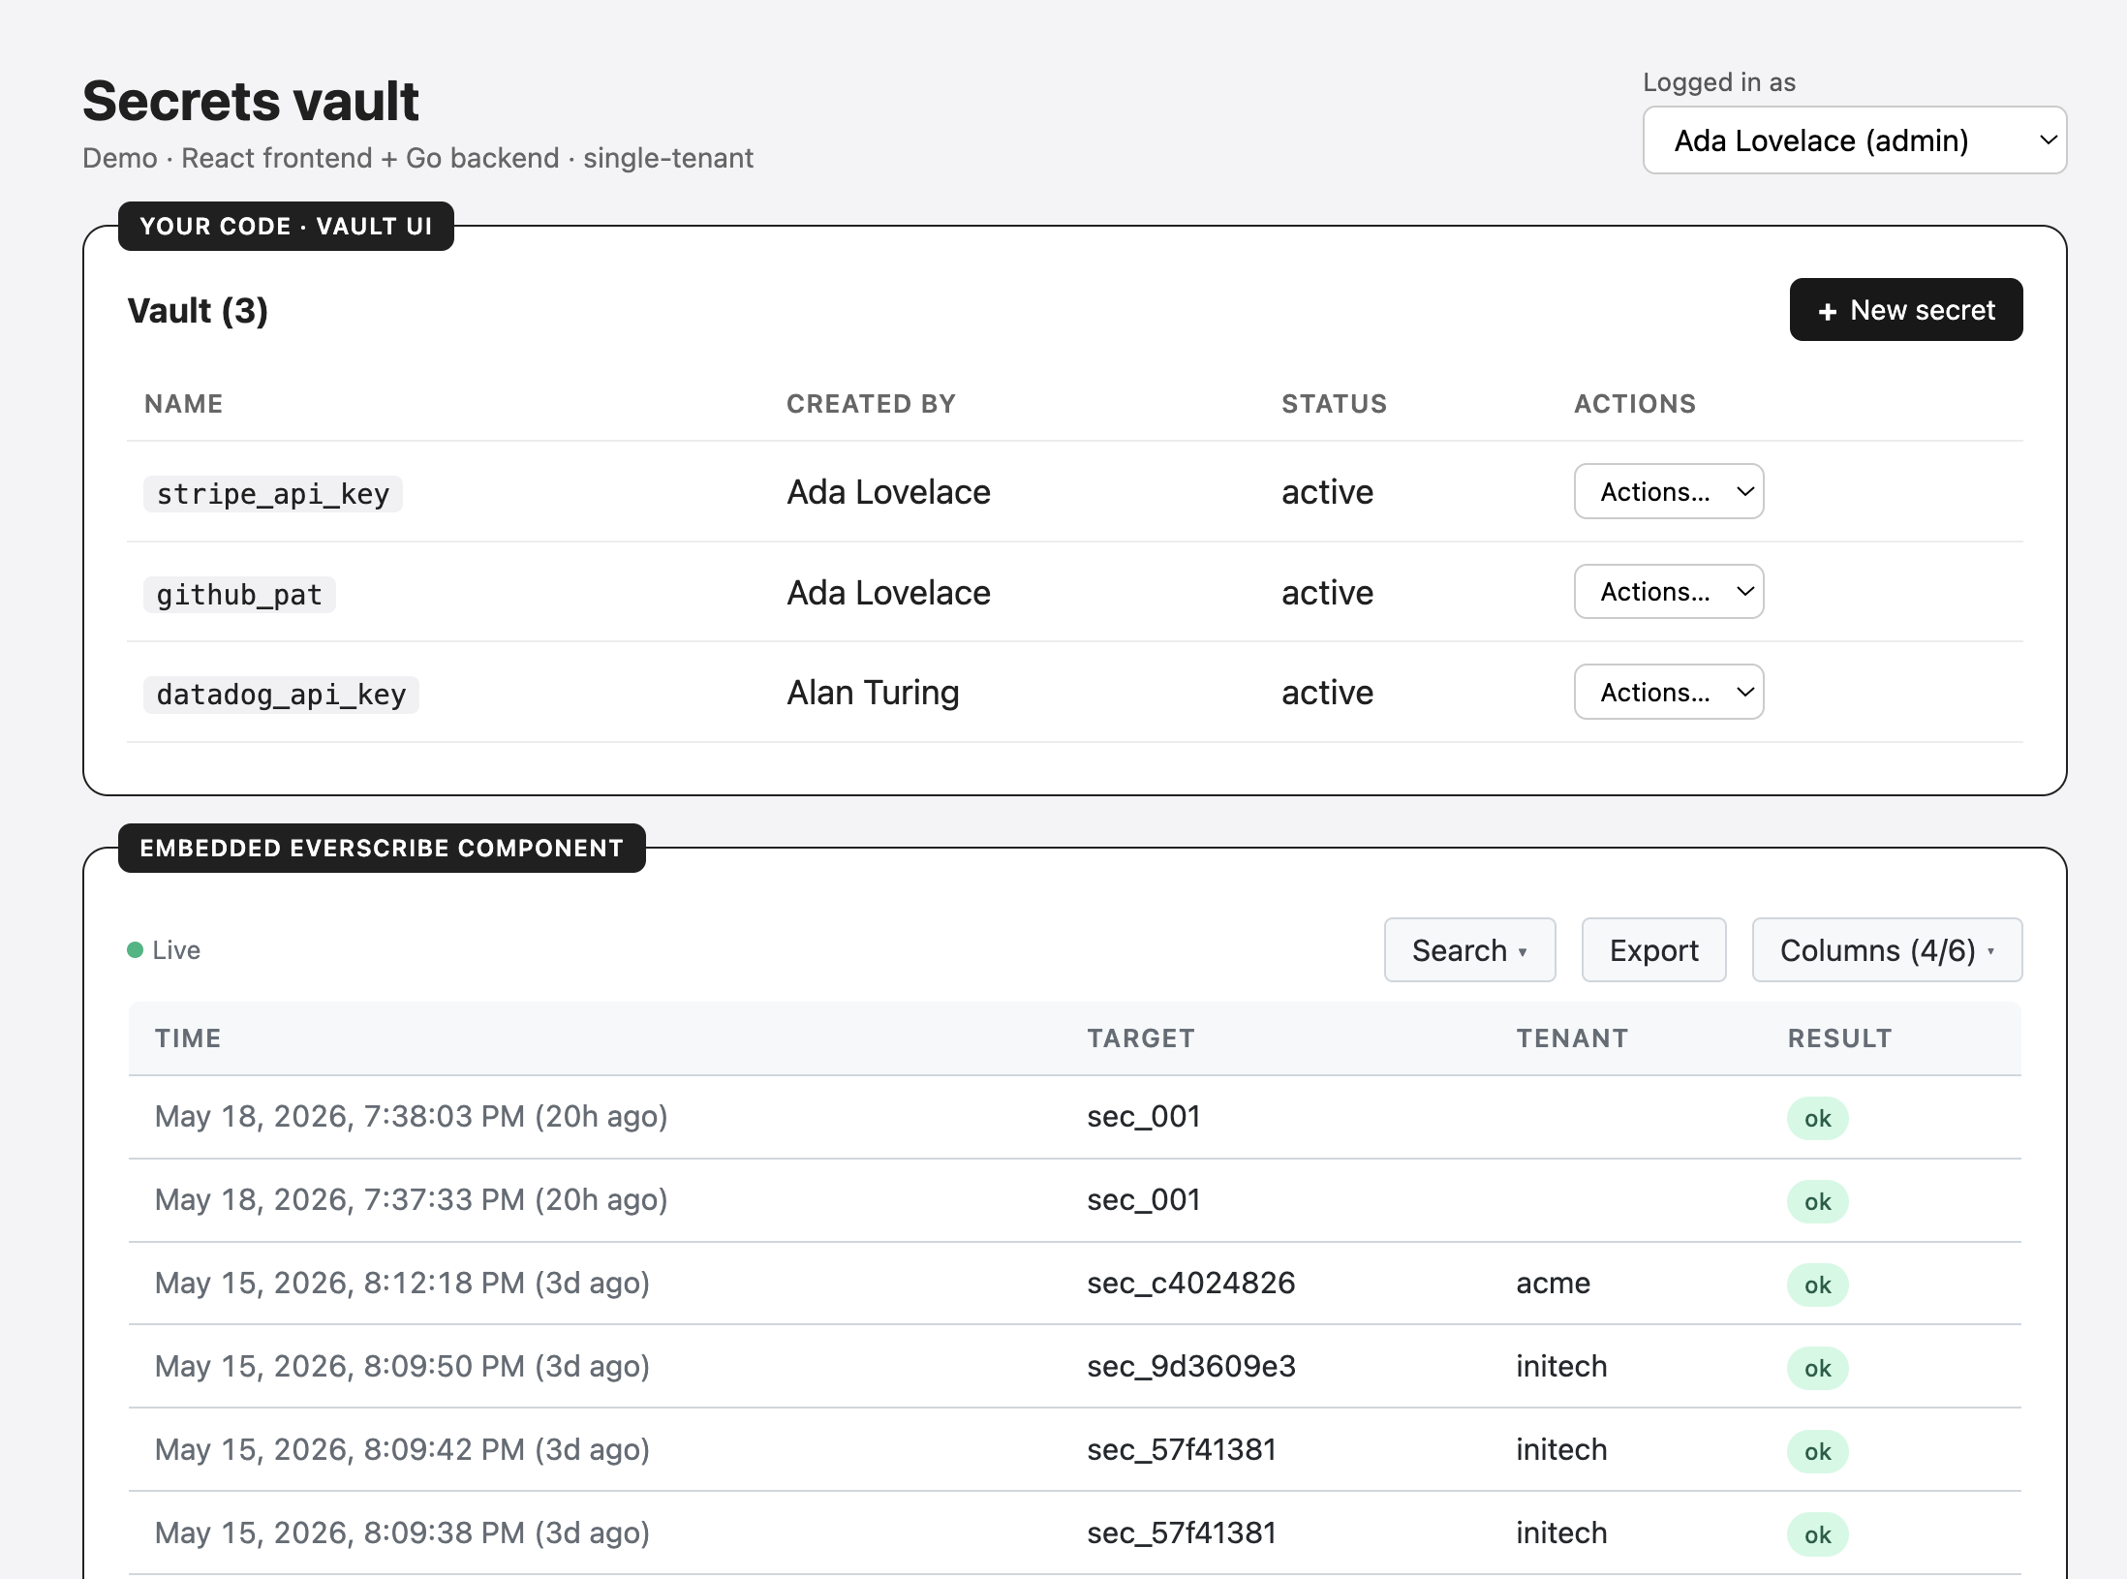Click ok badge in the sec_c4024826 row
The image size is (2127, 1579).
pos(1817,1285)
